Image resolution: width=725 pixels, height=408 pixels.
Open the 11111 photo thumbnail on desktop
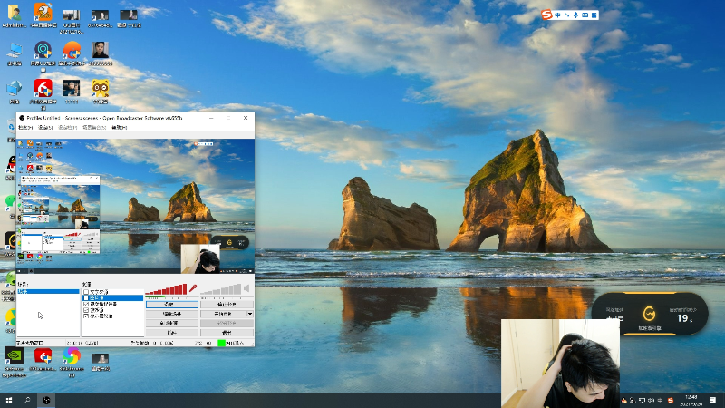(x=72, y=92)
